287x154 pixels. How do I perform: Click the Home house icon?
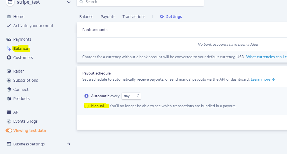point(9,17)
